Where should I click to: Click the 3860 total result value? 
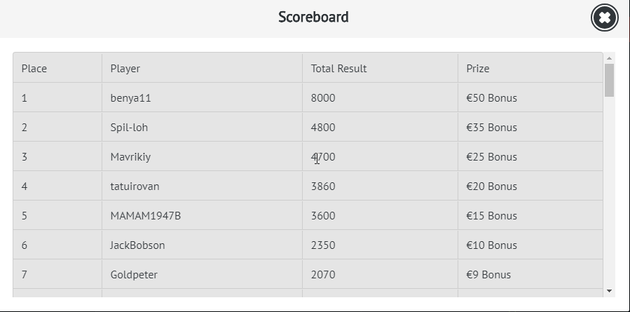pyautogui.click(x=323, y=186)
